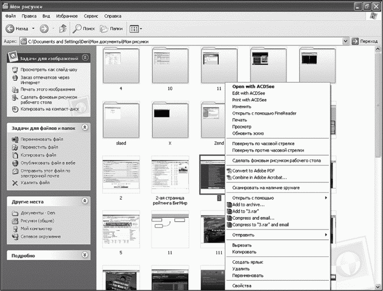The width and height of the screenshot is (383, 291).
Task: Click Удалить файл delete X icon
Action: click(15, 183)
